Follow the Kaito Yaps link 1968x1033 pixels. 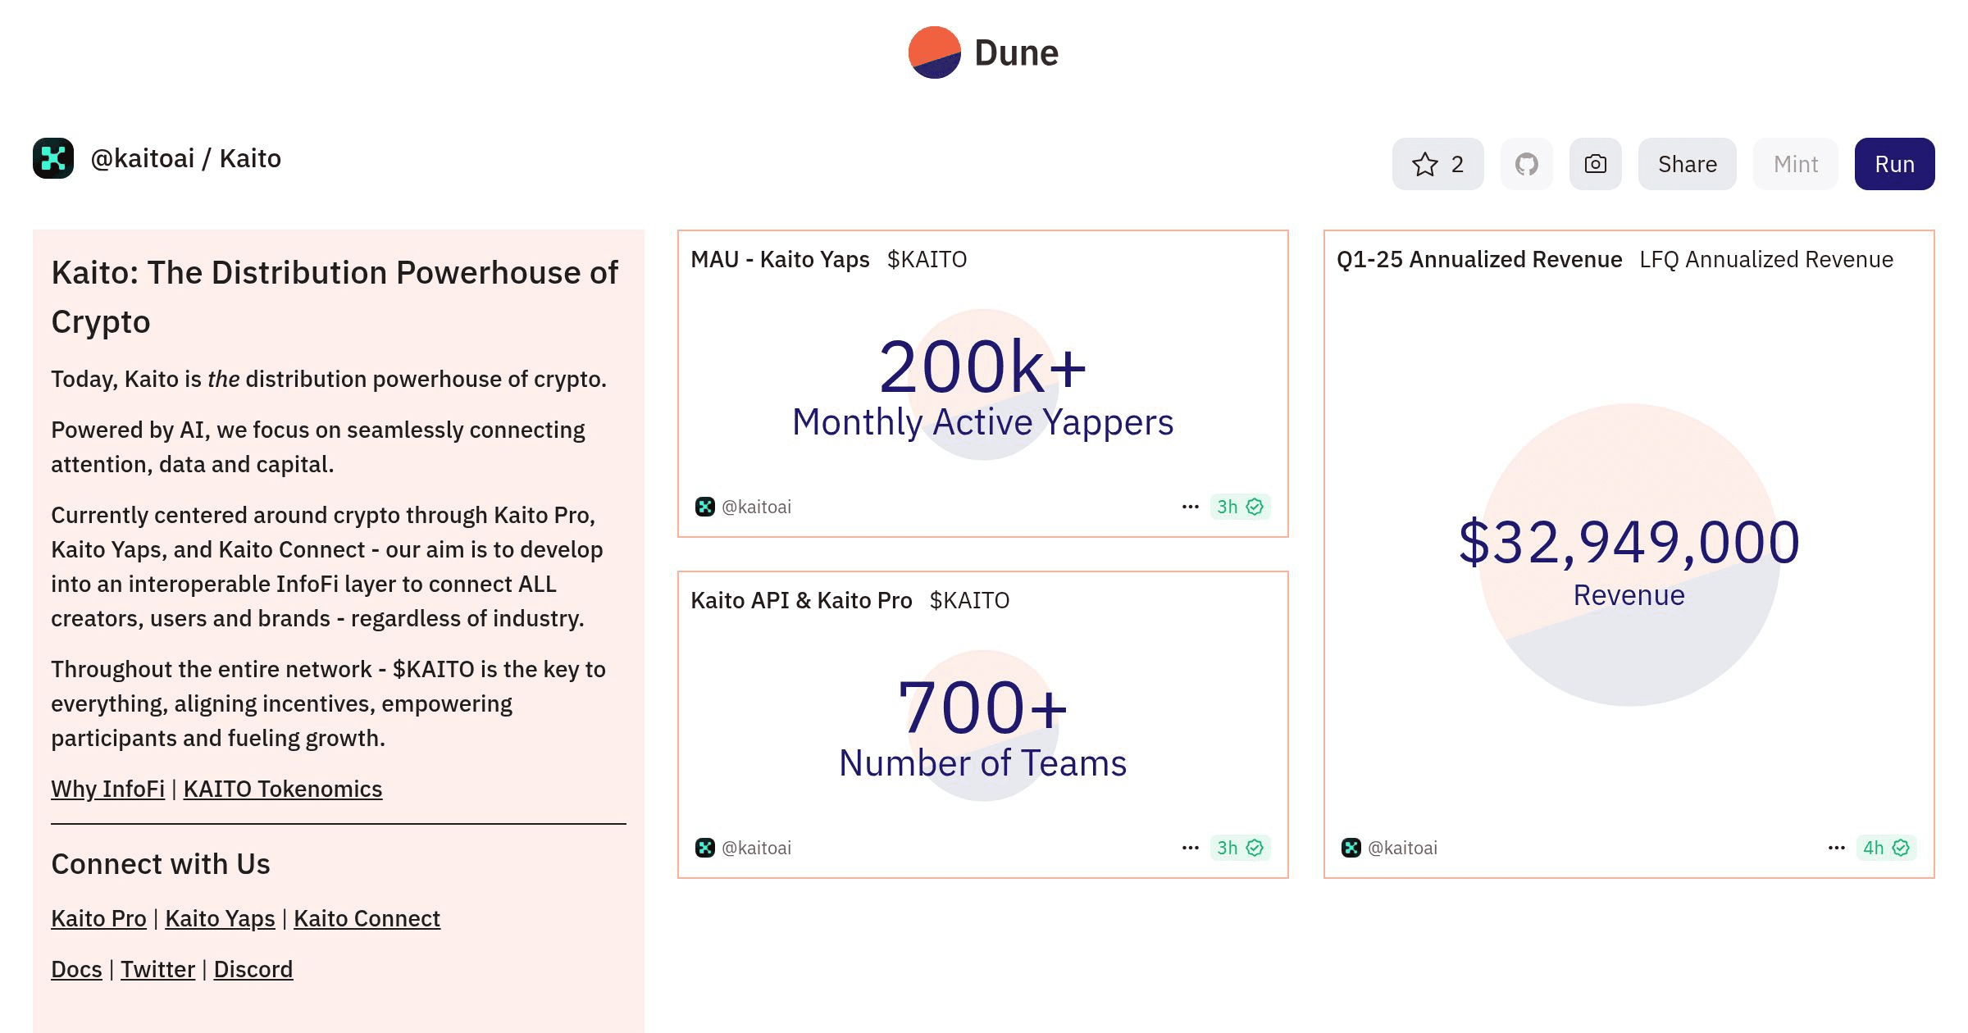click(220, 918)
